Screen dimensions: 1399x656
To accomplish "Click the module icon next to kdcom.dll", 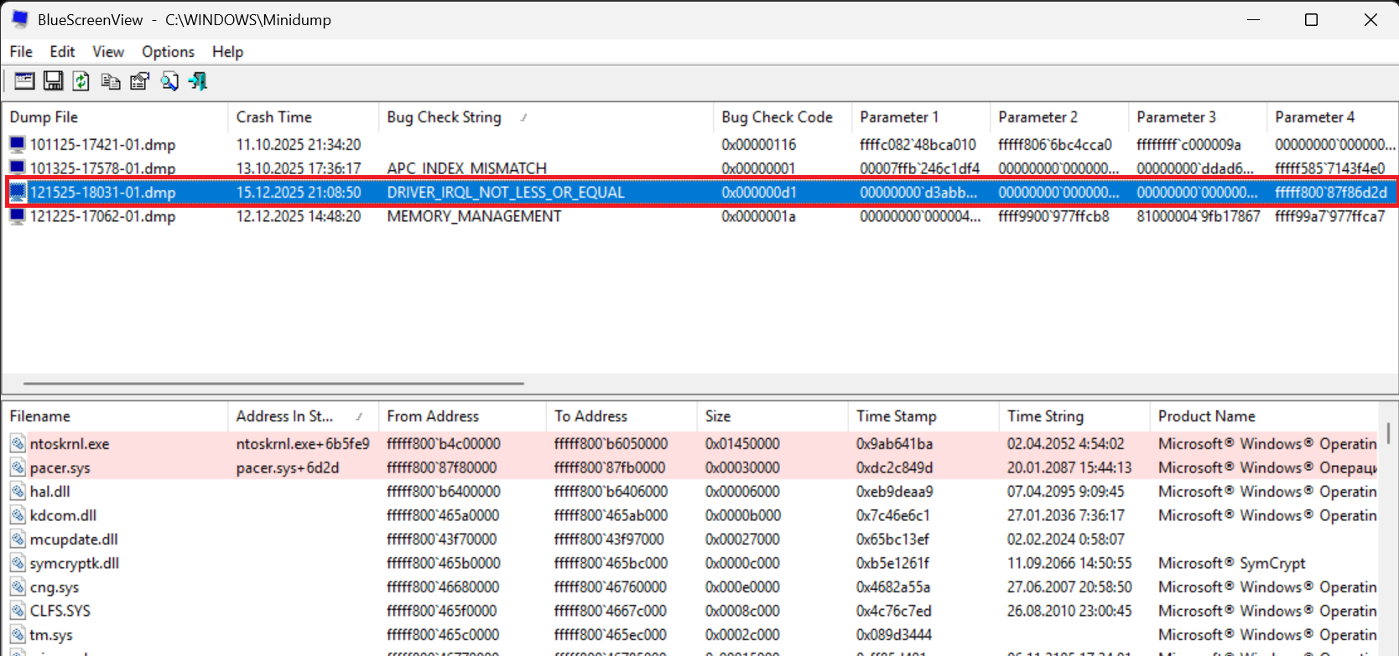I will point(18,515).
